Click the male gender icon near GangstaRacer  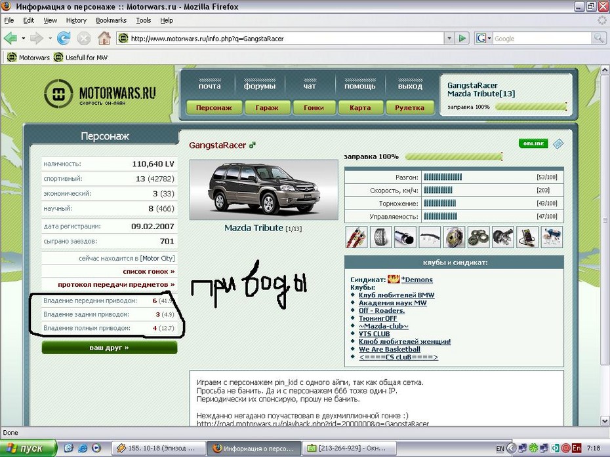pos(253,145)
